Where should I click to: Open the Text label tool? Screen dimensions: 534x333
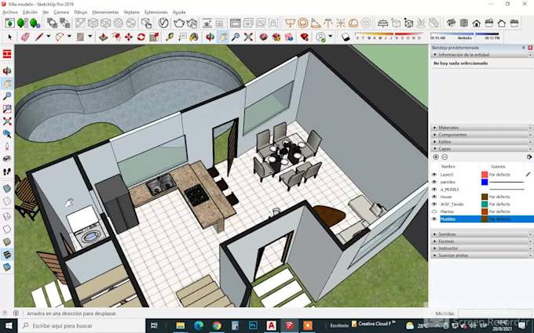pos(182,37)
